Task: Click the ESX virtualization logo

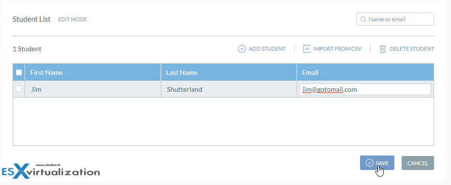Action: pos(51,171)
